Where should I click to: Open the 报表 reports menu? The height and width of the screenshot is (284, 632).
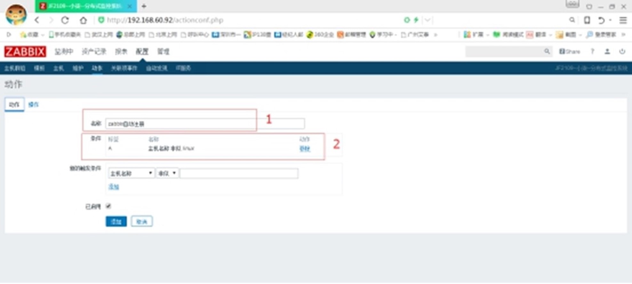[x=121, y=51]
